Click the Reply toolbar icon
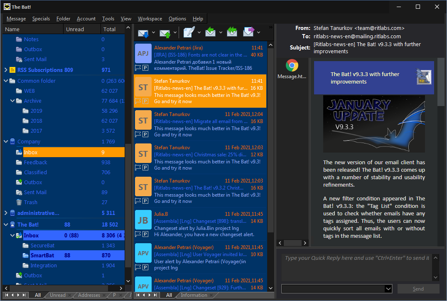 pos(210,32)
